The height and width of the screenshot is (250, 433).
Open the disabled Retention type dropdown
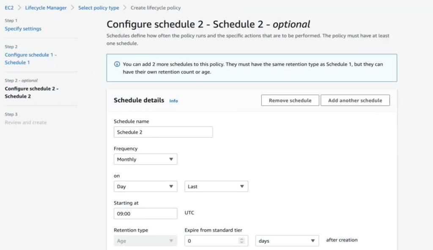click(x=145, y=240)
